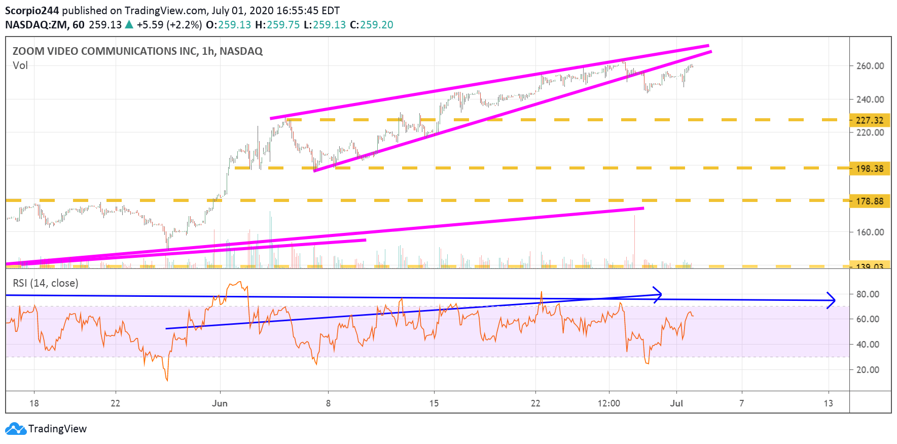Click the RSI 80.00 axis value
897x444 pixels.
(x=868, y=294)
